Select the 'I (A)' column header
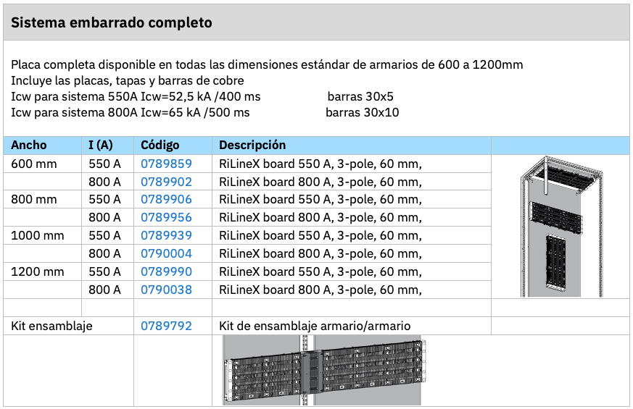The height and width of the screenshot is (409, 633). [x=101, y=145]
